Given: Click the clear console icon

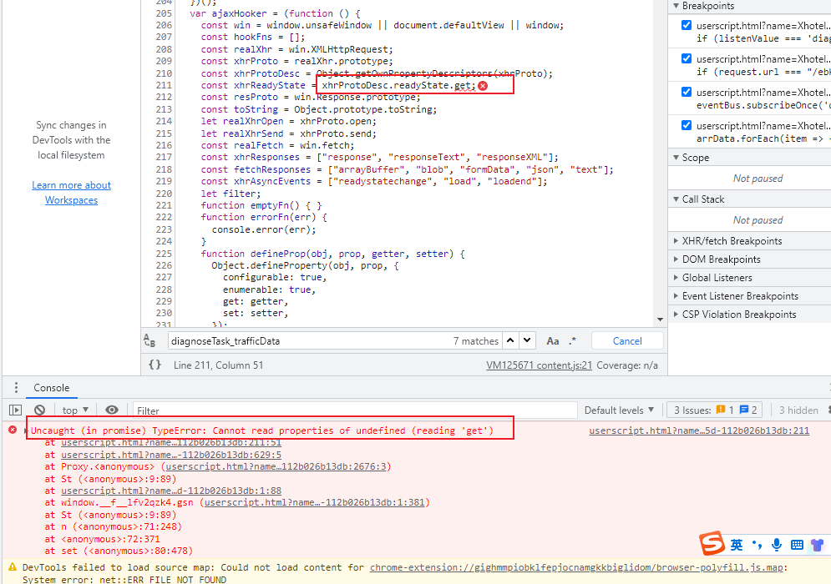Looking at the screenshot, I should 39,410.
